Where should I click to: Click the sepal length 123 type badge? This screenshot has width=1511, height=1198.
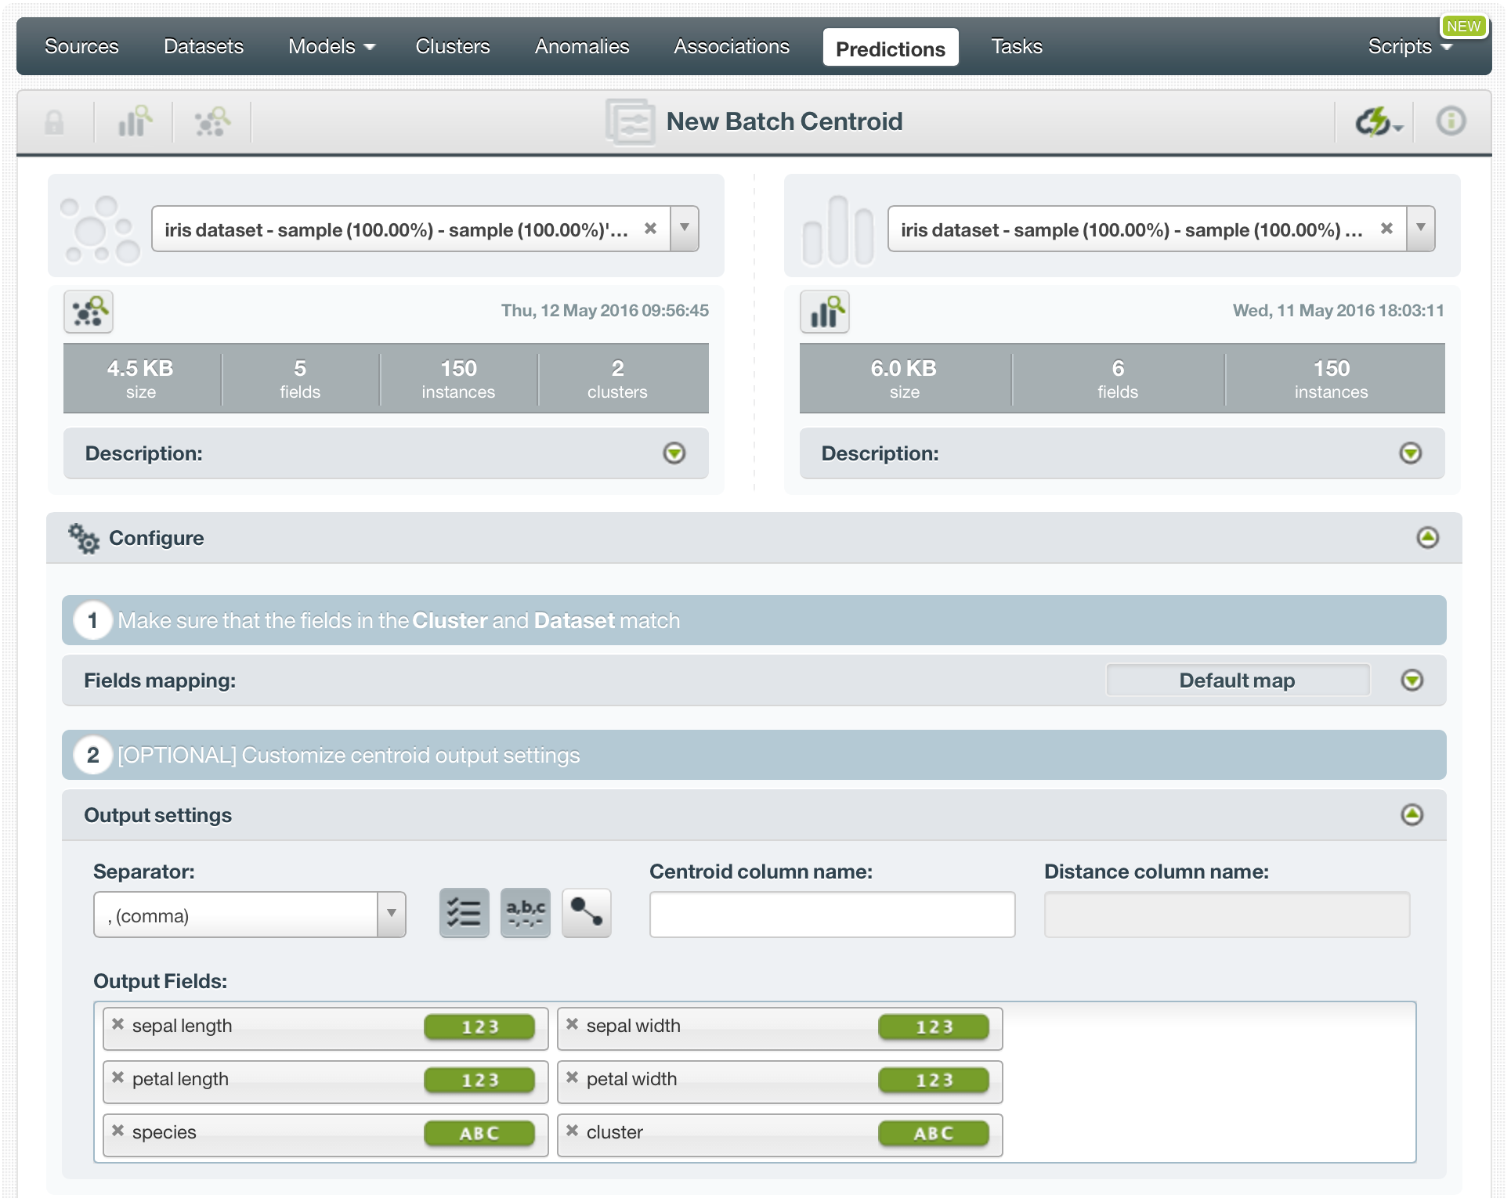click(x=479, y=1027)
